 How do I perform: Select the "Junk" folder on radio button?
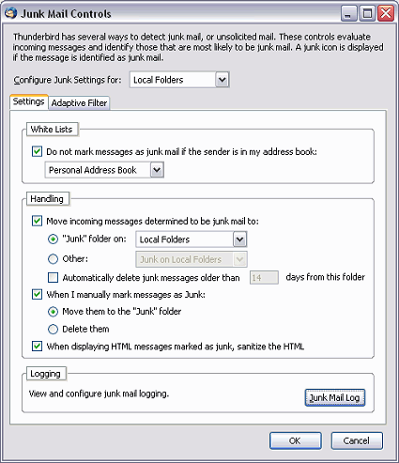(x=53, y=239)
